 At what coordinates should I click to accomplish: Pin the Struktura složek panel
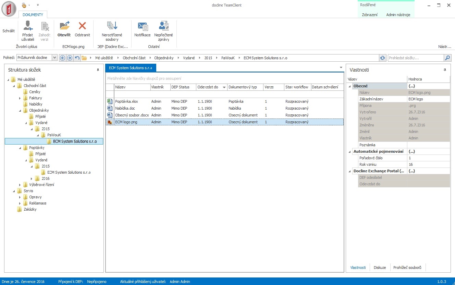click(98, 70)
